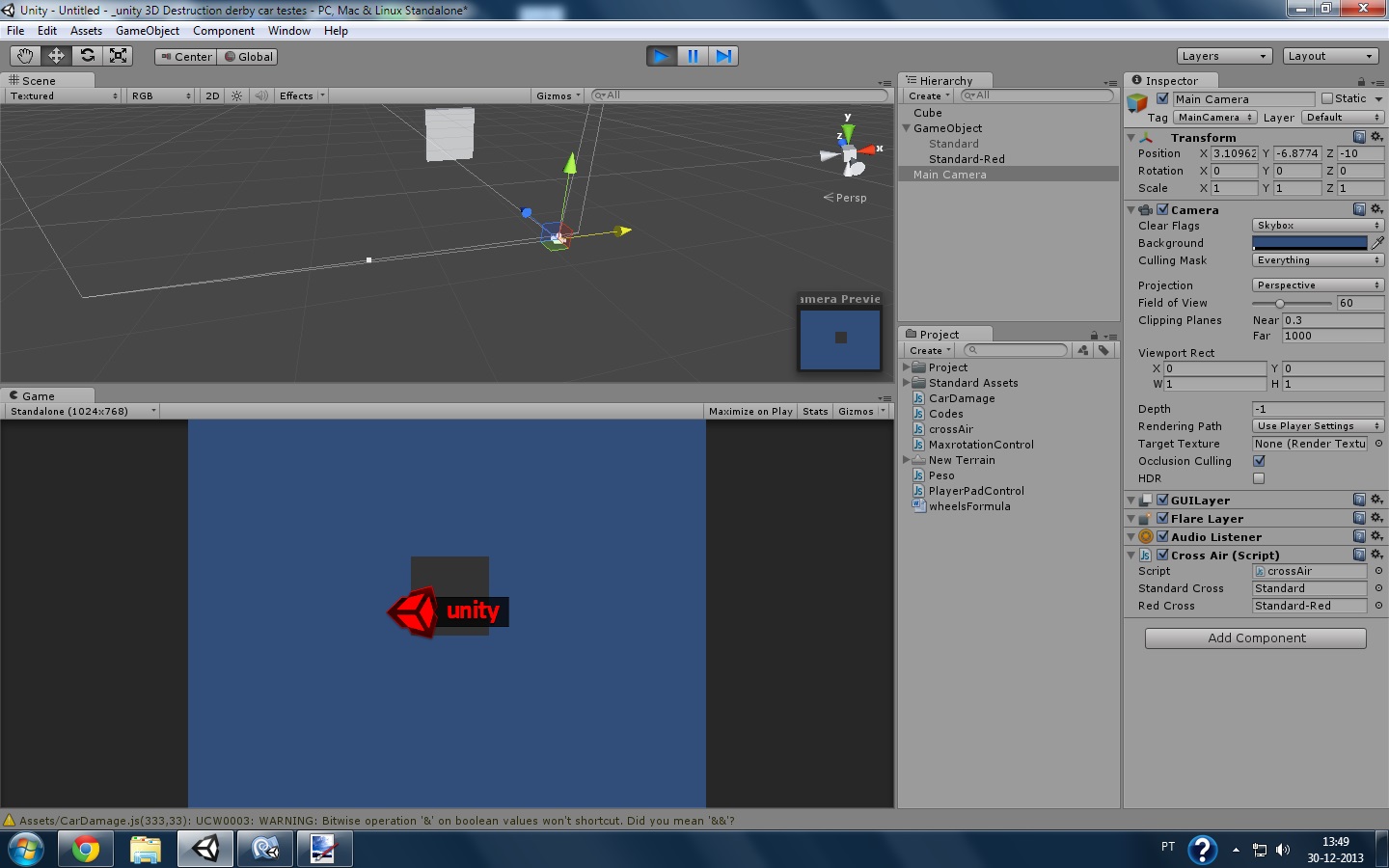Toggle Stats display in the Game view
The image size is (1389, 868).
pyautogui.click(x=814, y=411)
